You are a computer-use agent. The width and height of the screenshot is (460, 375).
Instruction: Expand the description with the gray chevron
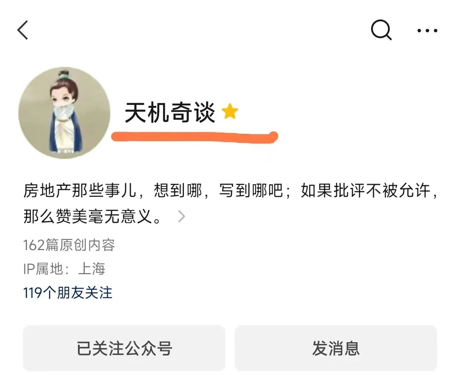coord(181,216)
